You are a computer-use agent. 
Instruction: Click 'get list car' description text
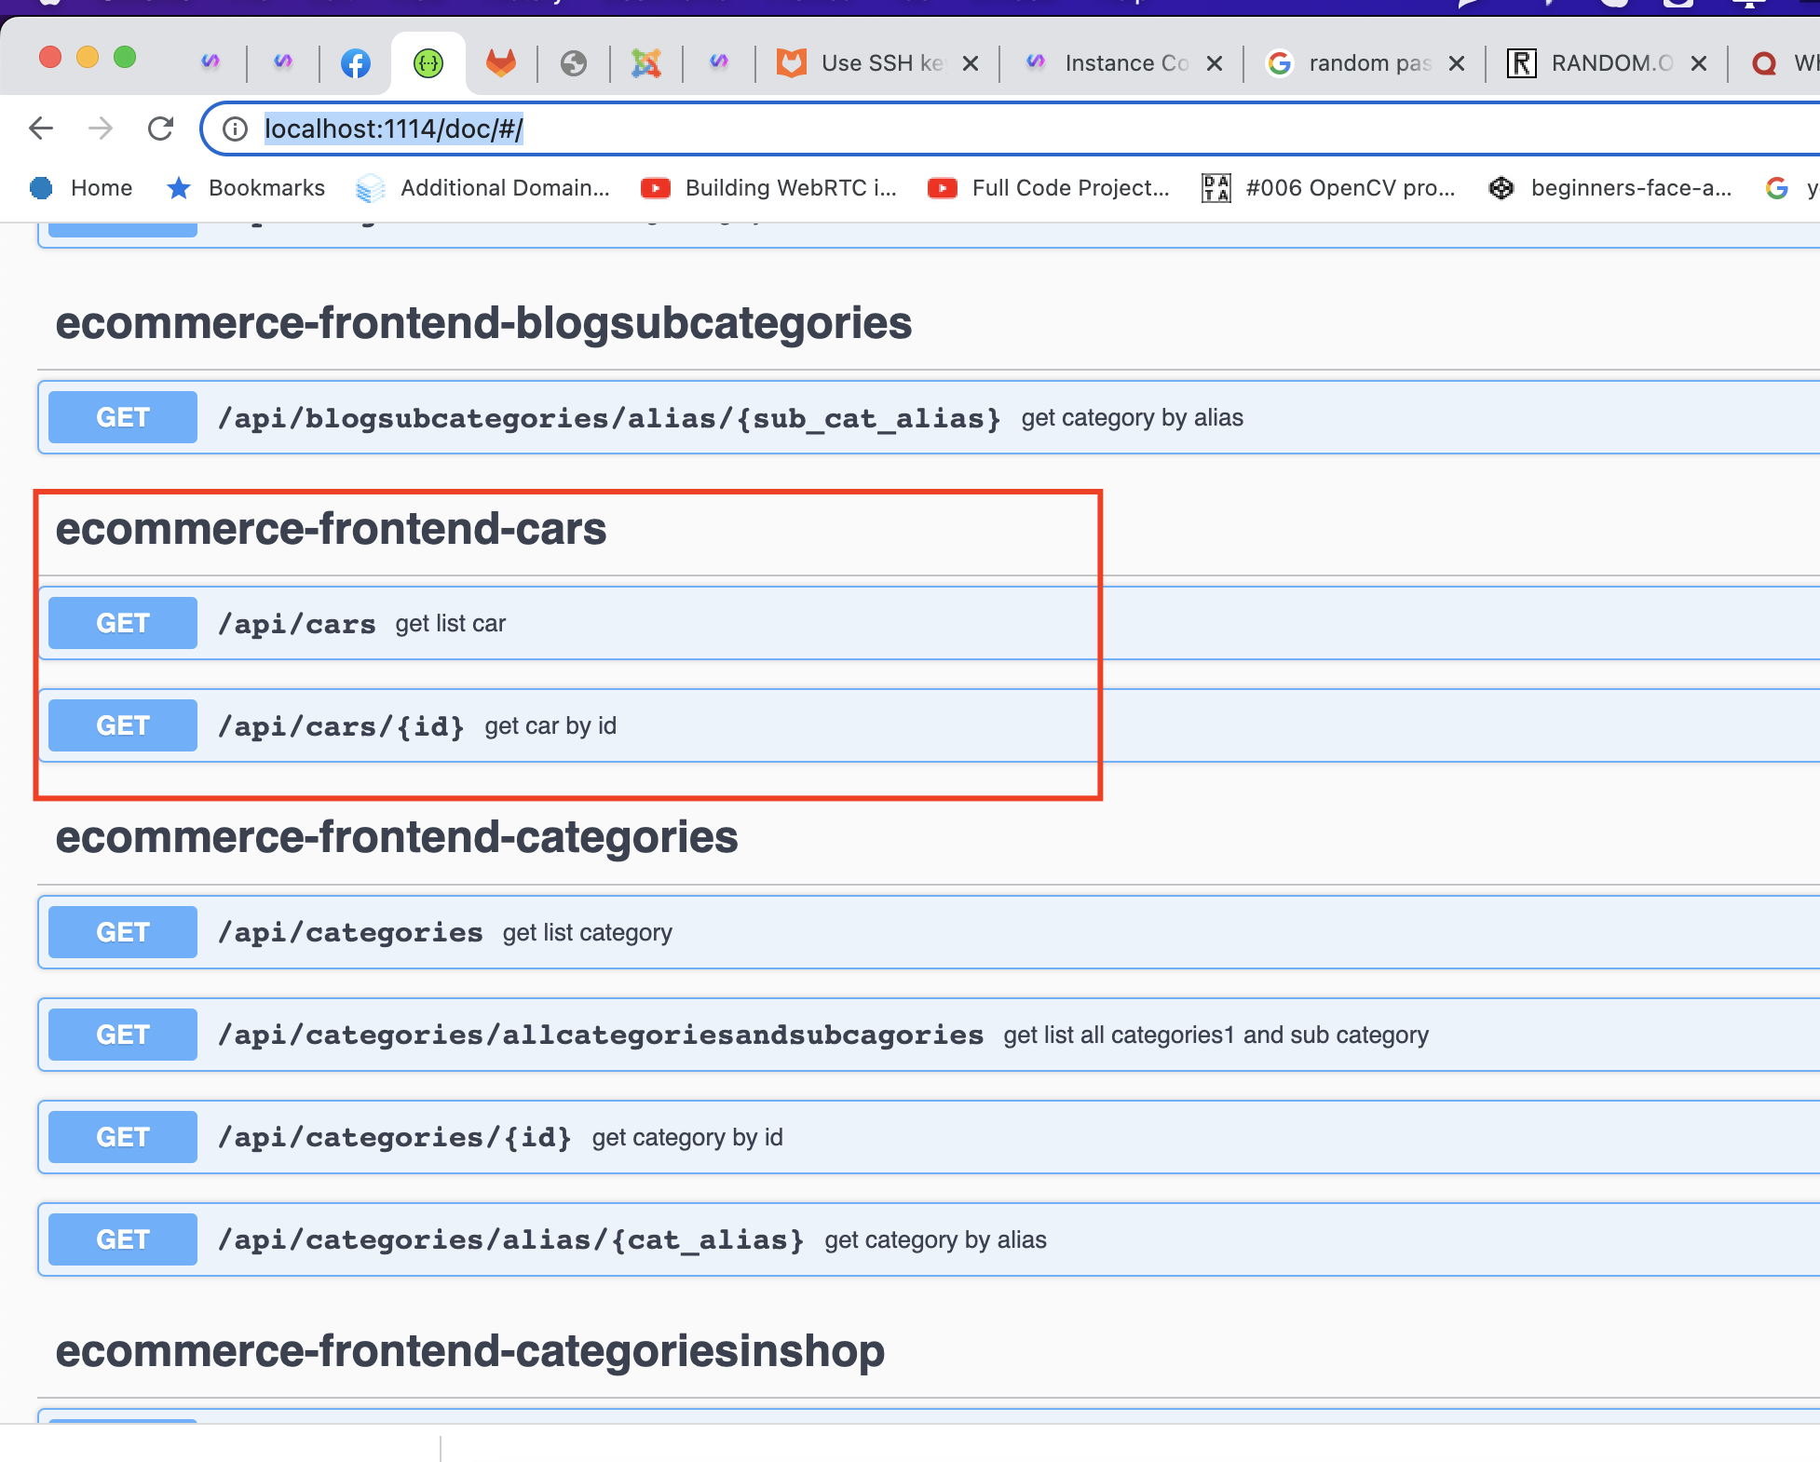click(x=451, y=624)
